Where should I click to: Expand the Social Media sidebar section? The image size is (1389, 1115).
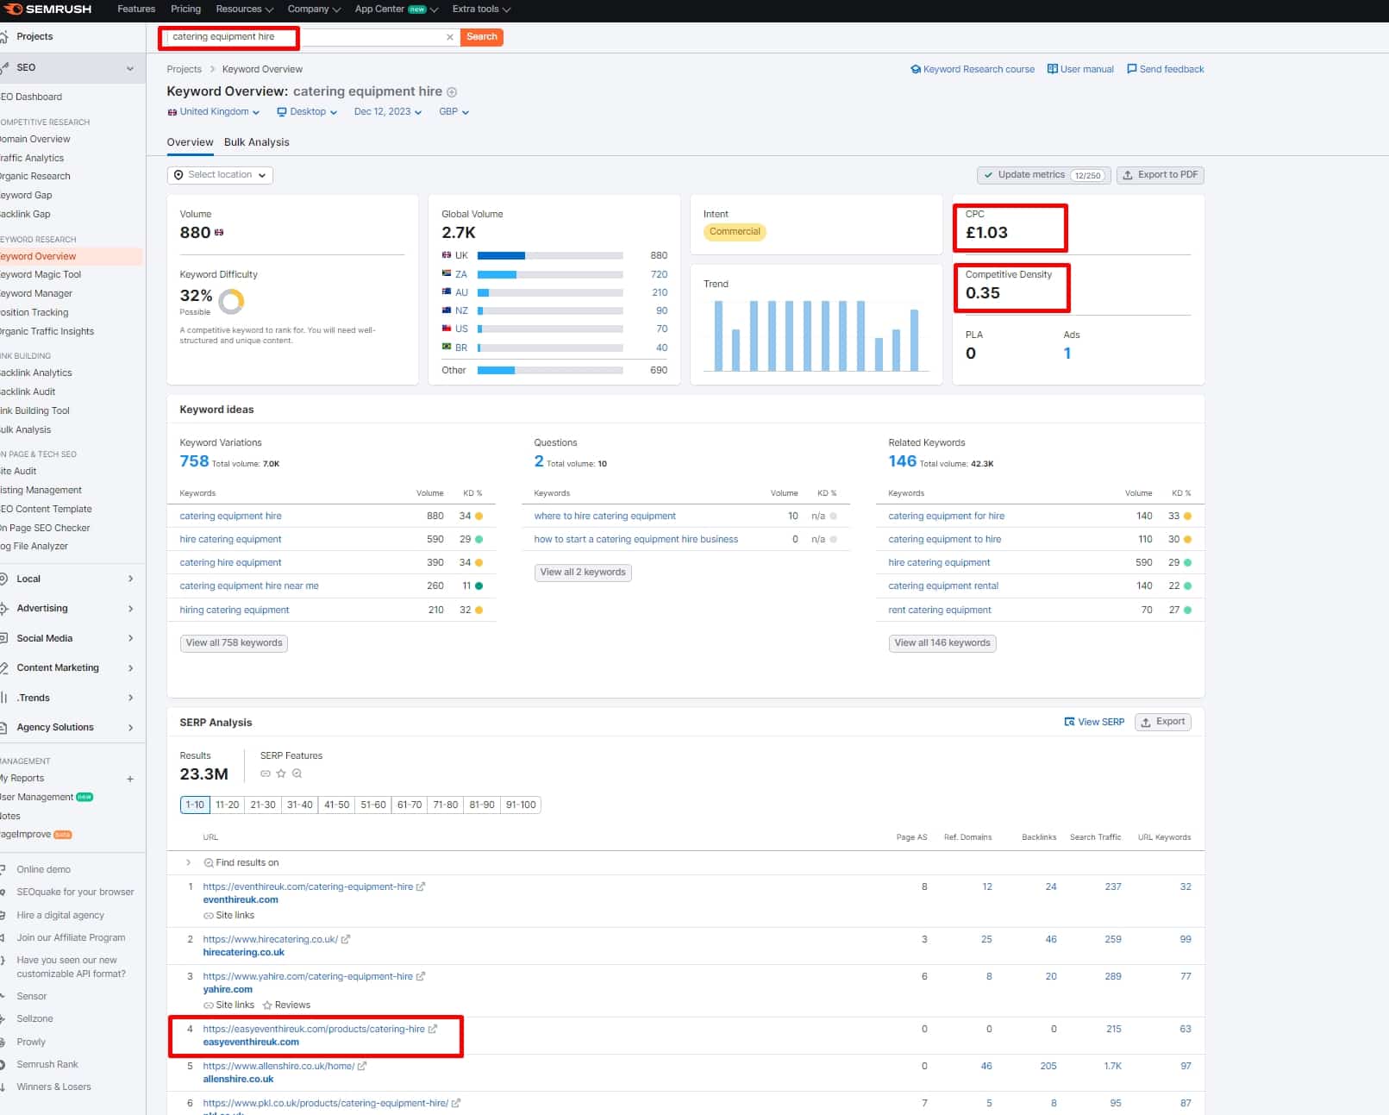pos(131,639)
